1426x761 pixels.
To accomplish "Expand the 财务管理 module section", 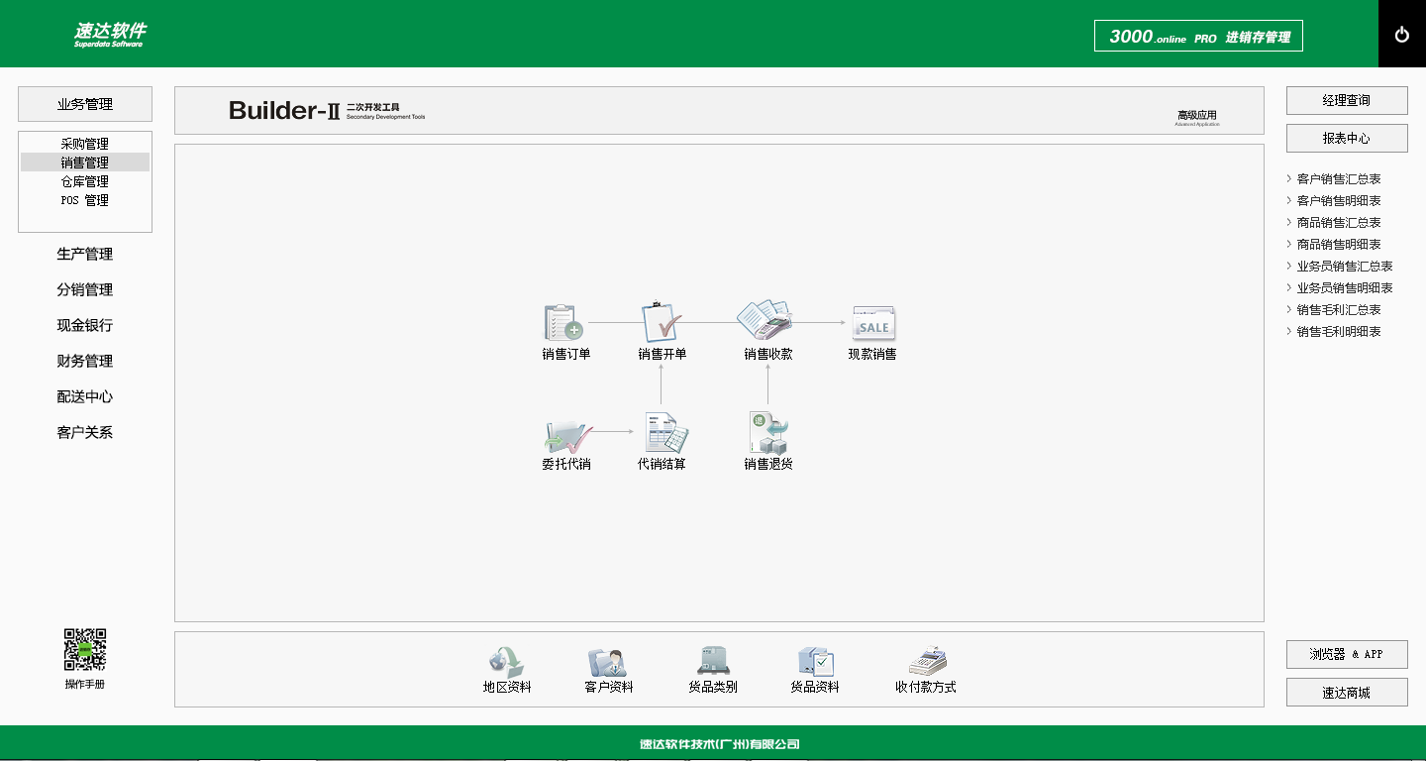I will click(85, 362).
